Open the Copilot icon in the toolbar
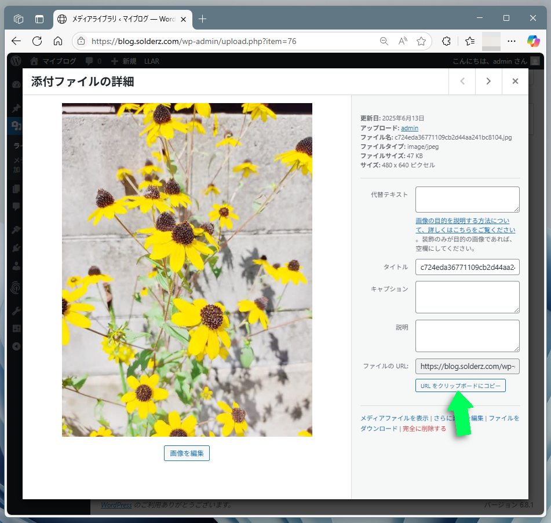551x523 pixels. [533, 41]
